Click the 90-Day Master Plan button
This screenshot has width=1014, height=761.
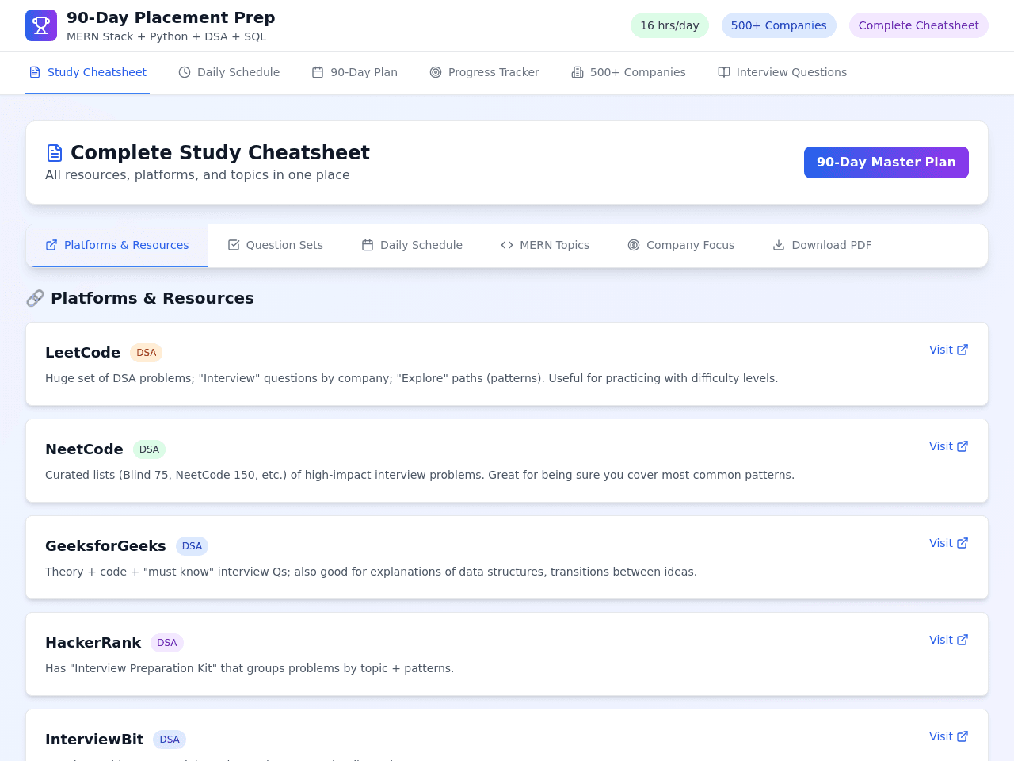coord(886,163)
